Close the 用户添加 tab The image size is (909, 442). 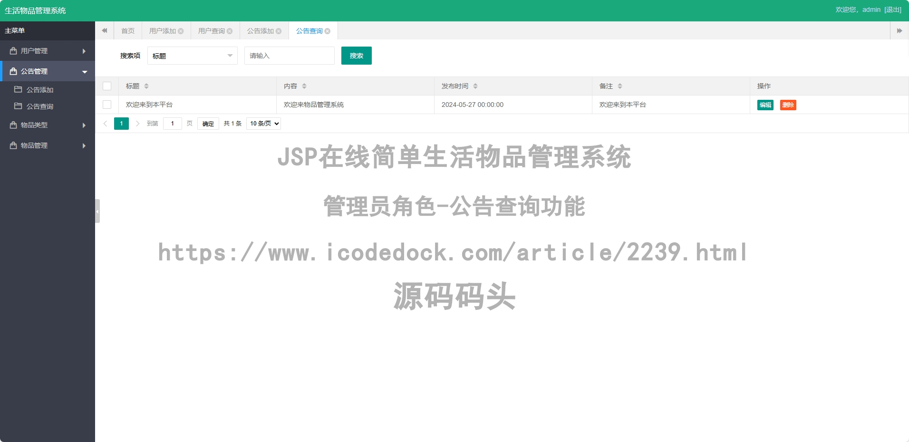tap(181, 31)
